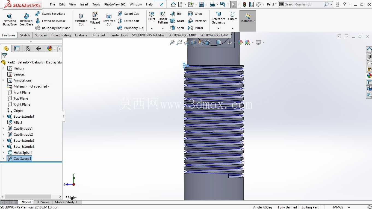
Task: Open the Edit Appearance color icon
Action: tap(240, 42)
